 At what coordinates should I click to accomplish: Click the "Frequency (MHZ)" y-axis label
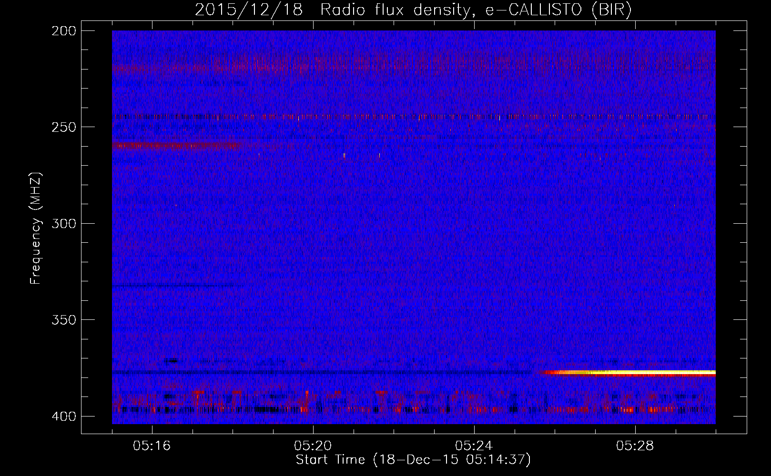tap(36, 228)
